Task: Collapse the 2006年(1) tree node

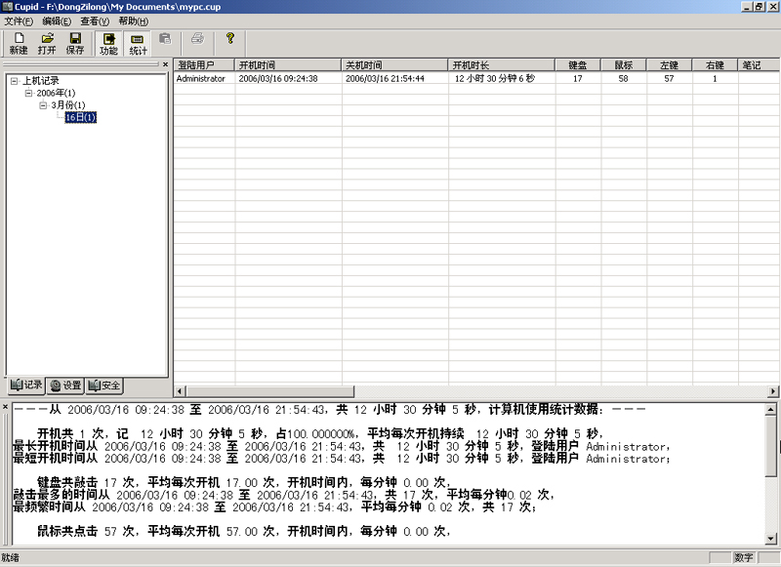Action: [x=29, y=93]
